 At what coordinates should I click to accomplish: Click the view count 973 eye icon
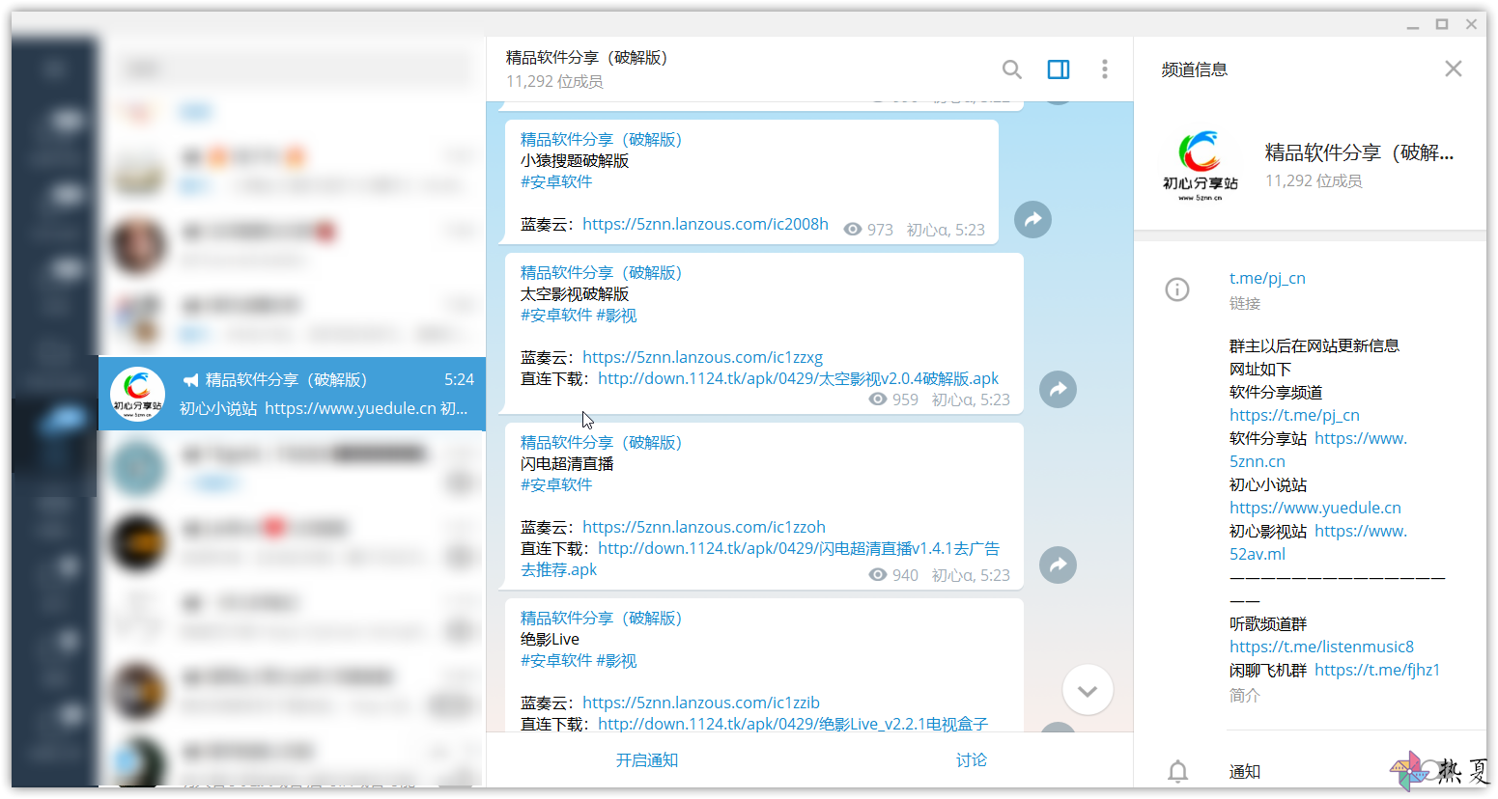click(853, 230)
